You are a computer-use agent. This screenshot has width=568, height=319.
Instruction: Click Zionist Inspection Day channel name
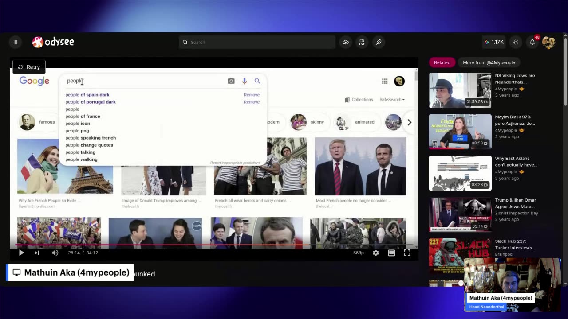click(x=517, y=213)
